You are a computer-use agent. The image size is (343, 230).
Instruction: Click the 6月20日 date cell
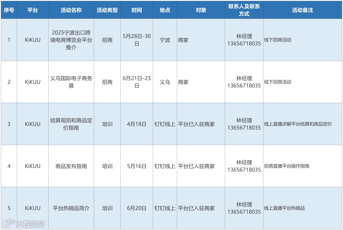[x=137, y=208]
